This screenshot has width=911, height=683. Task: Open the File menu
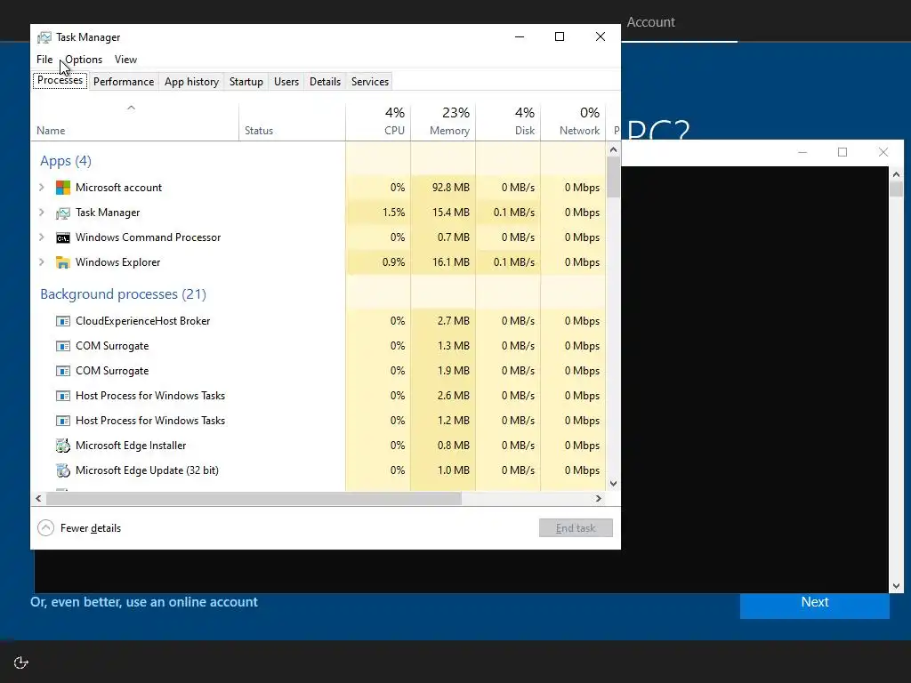tap(44, 60)
